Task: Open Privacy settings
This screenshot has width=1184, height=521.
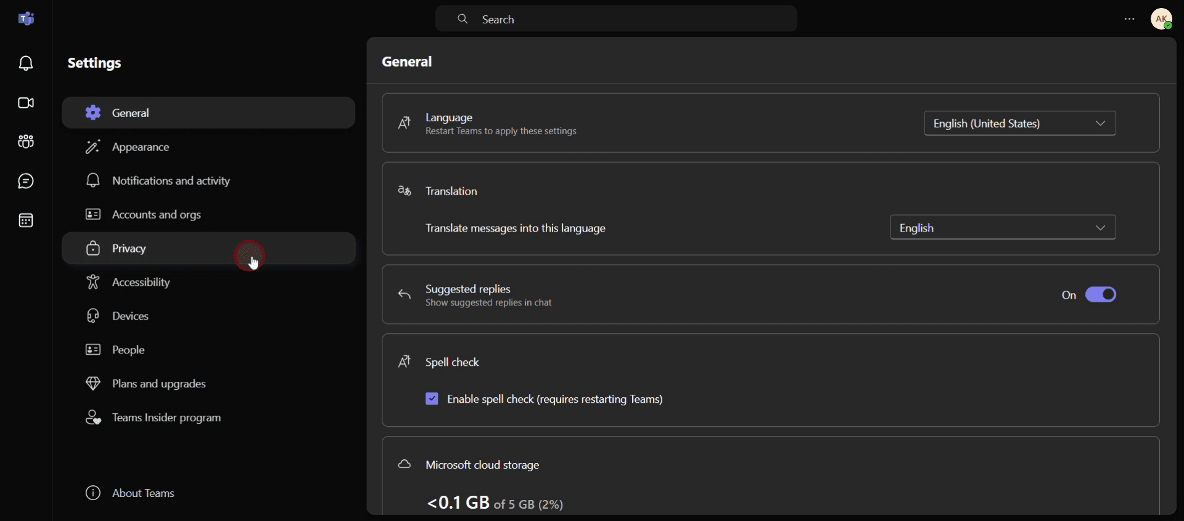Action: [x=208, y=248]
